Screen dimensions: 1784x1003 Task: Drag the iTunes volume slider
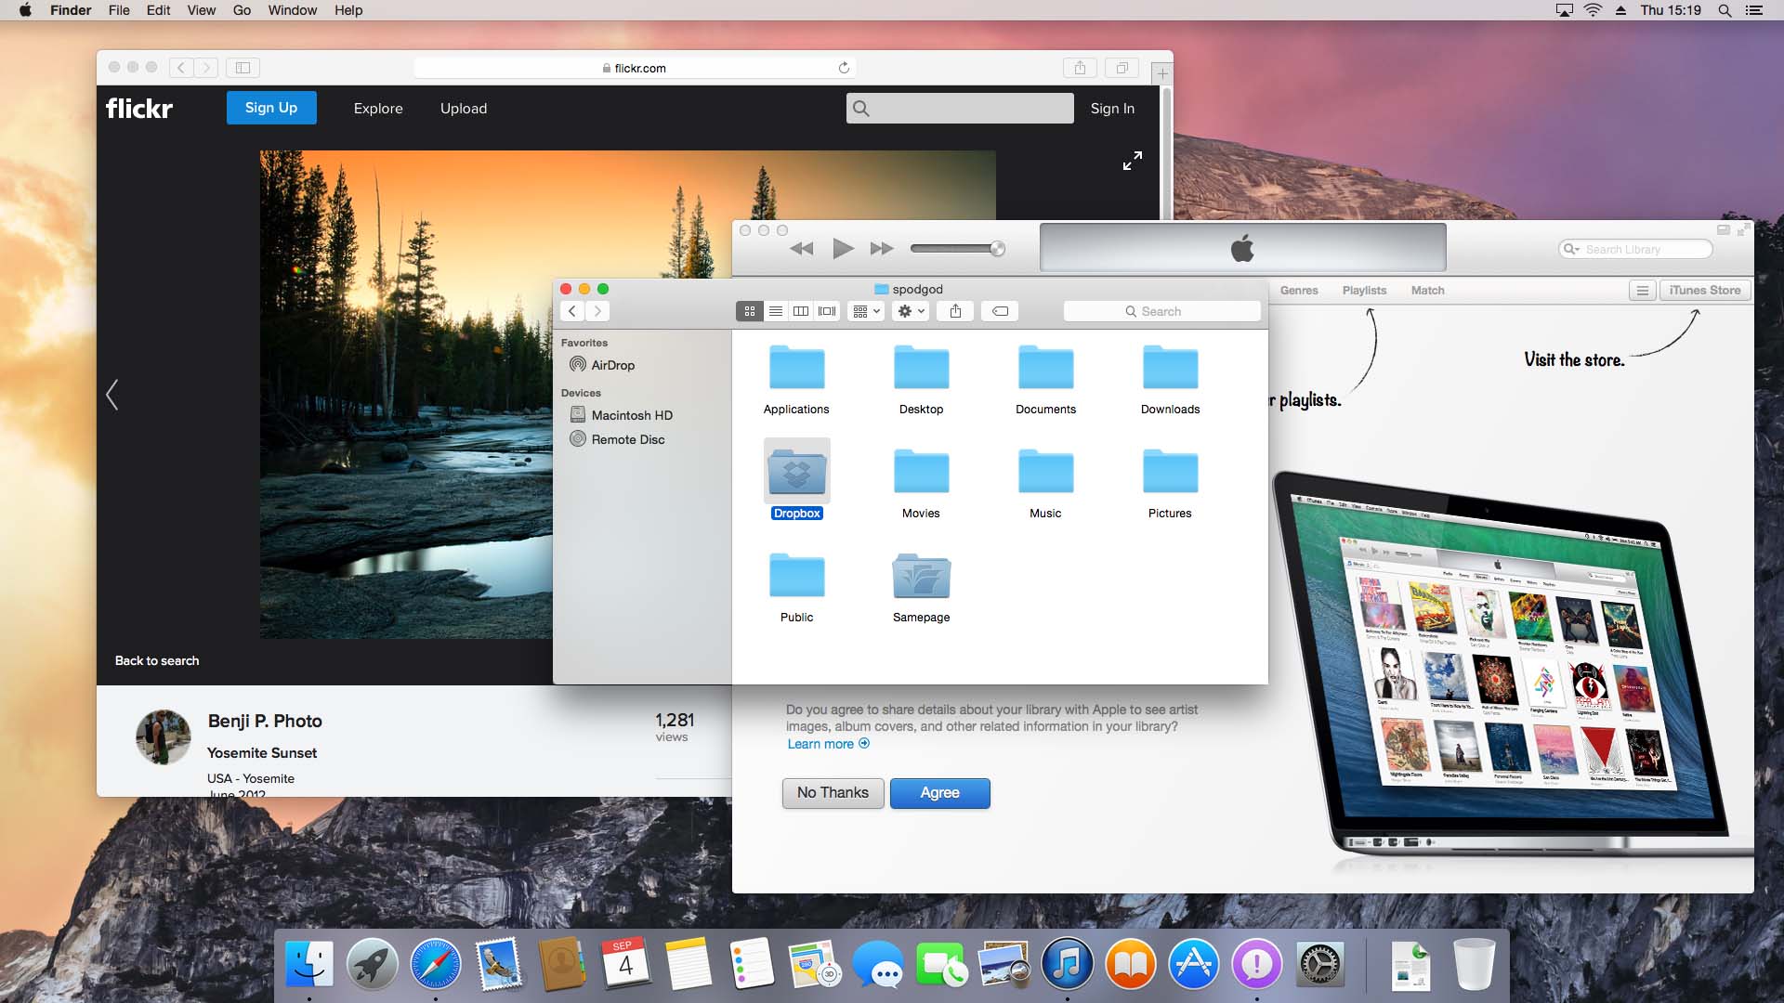click(x=1000, y=249)
